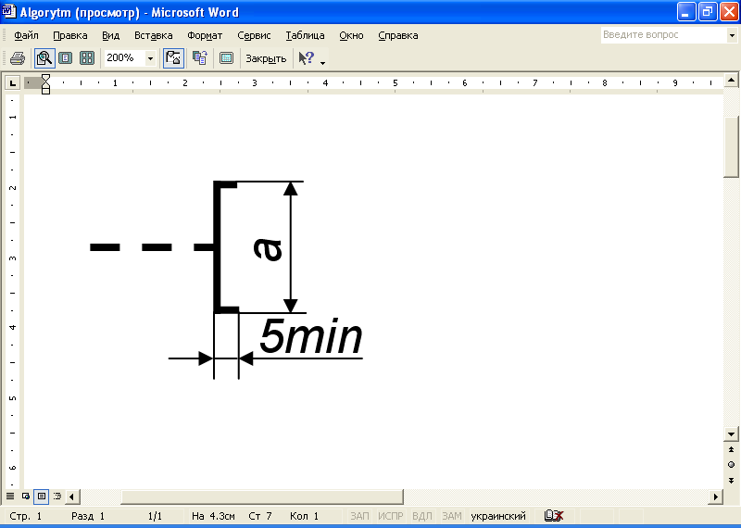Open Select Browse Object round button
The width and height of the screenshot is (741, 528).
click(x=731, y=465)
